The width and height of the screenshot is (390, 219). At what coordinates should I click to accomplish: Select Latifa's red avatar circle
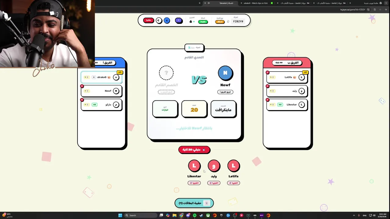tap(233, 166)
